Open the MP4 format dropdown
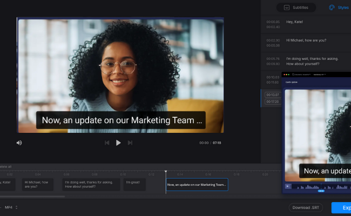Viewport: 351px width, 216px height. coord(11,207)
